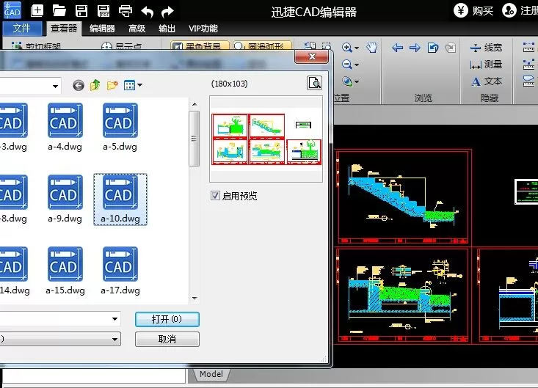
Task: Uncheck the 启用预览 checkbox
Action: (x=215, y=196)
